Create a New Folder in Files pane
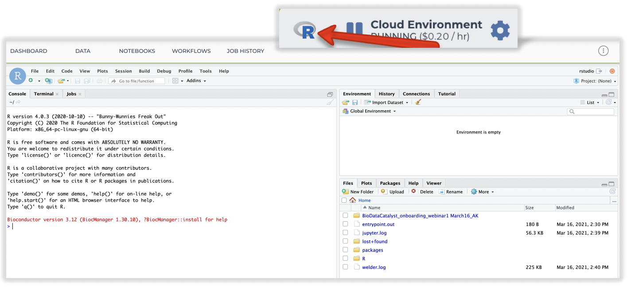Image resolution: width=631 pixels, height=294 pixels. [x=358, y=192]
